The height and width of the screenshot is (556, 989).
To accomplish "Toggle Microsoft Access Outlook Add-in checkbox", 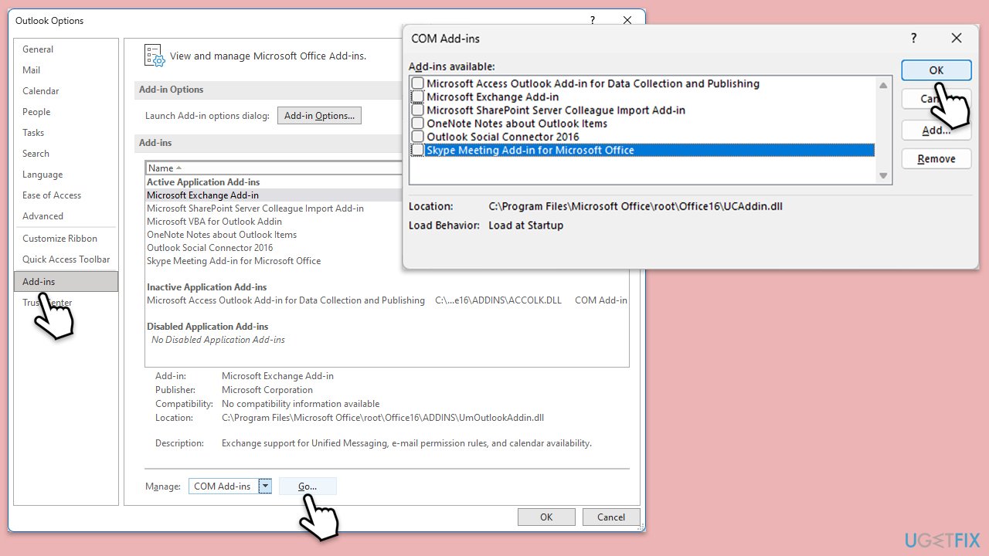I will pos(418,83).
